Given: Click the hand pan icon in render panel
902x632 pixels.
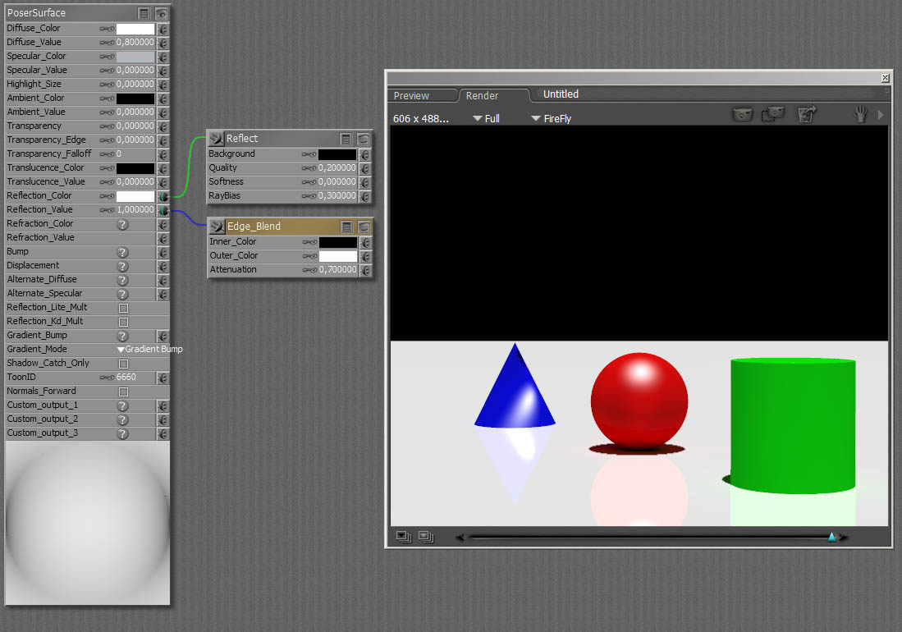Looking at the screenshot, I should (x=860, y=116).
